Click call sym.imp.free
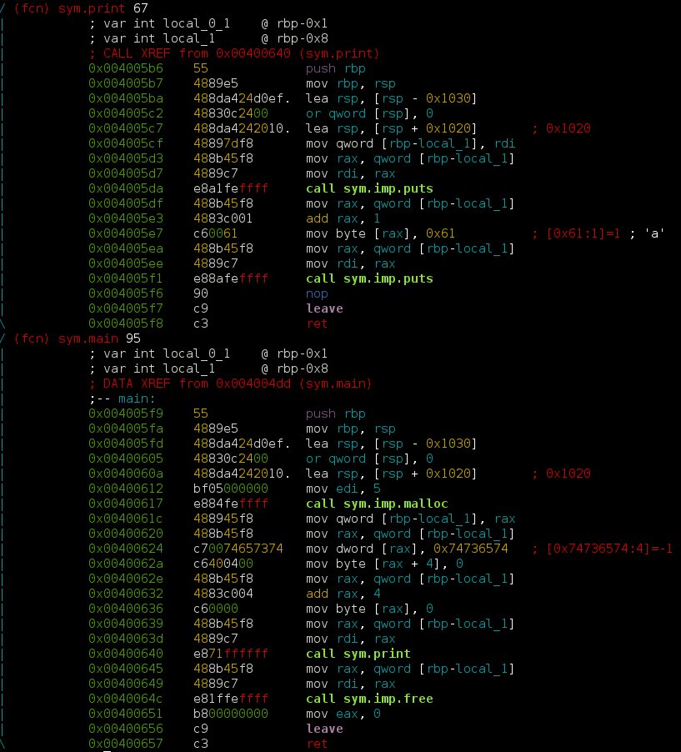Image resolution: width=681 pixels, height=752 pixels. pyautogui.click(x=369, y=699)
